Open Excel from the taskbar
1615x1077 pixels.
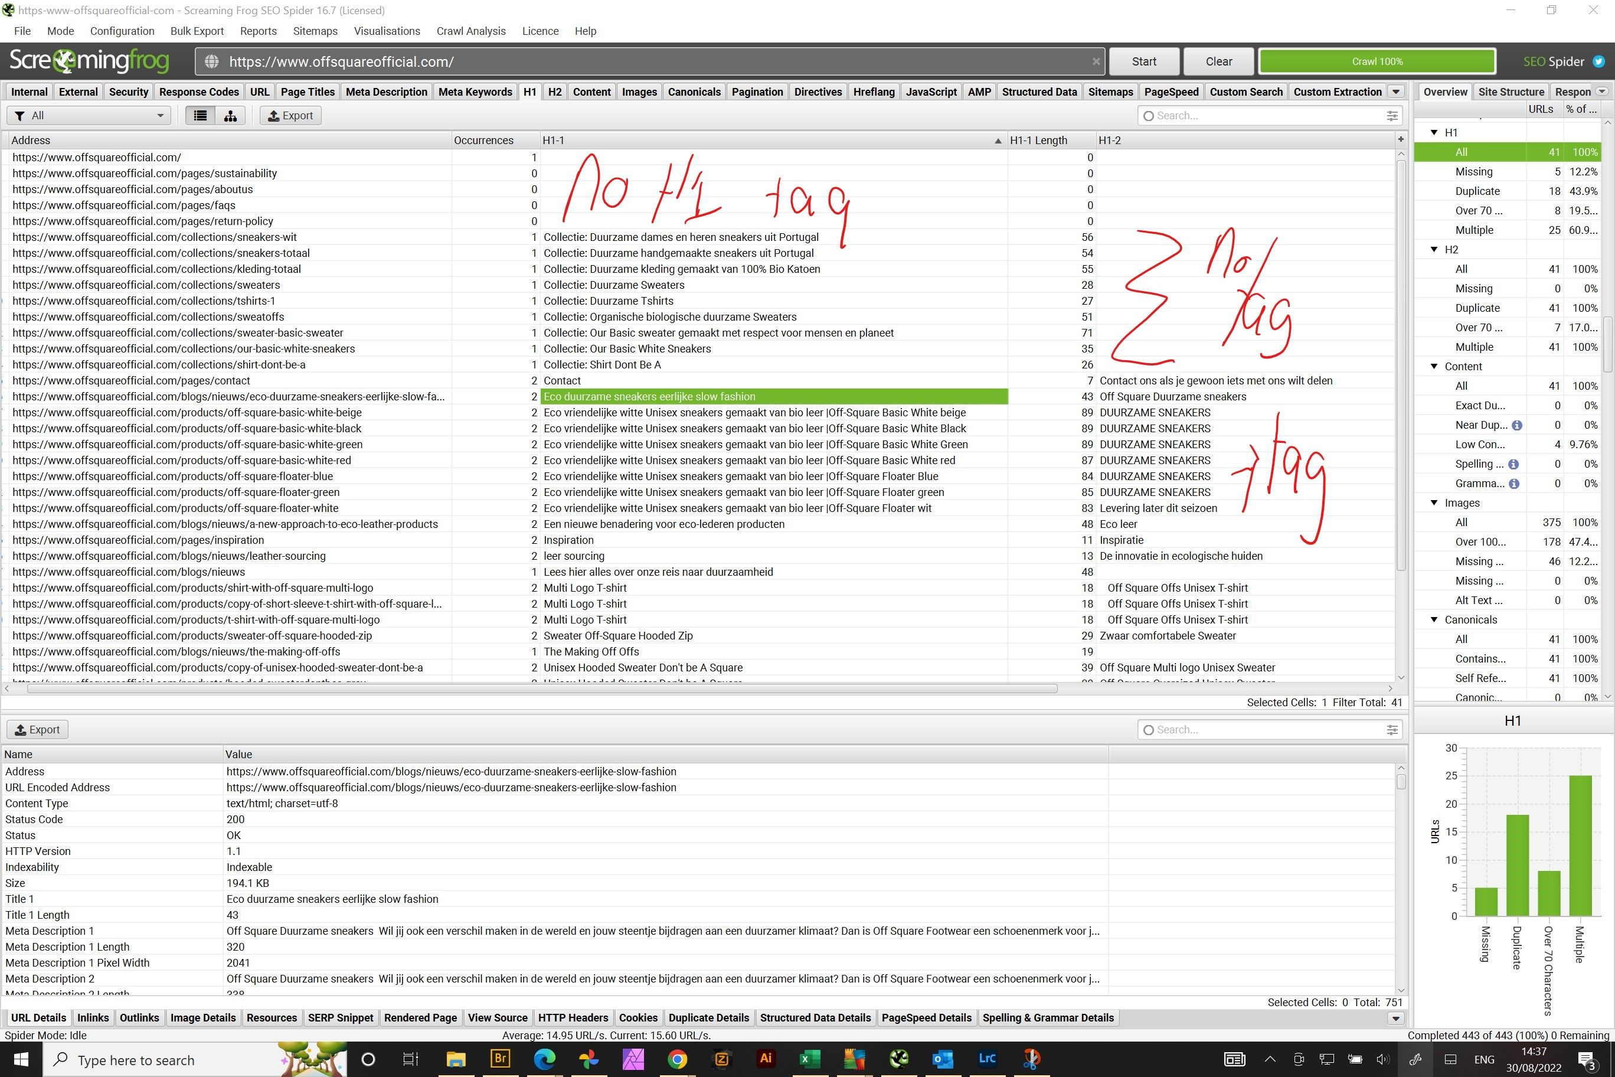[809, 1059]
